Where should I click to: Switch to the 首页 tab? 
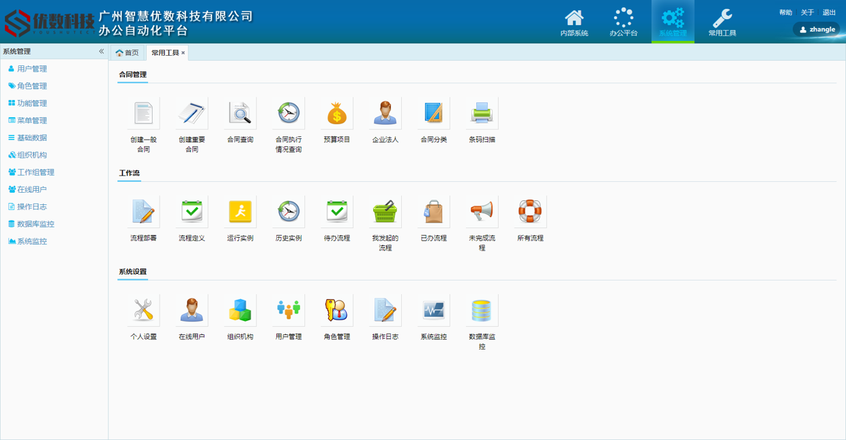[x=128, y=52]
